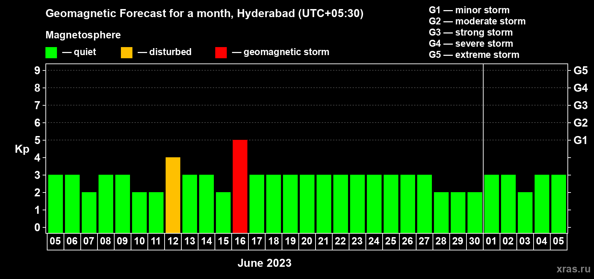
Task: Click the red "geomagnetic storm" legend swatch
Action: click(x=221, y=53)
